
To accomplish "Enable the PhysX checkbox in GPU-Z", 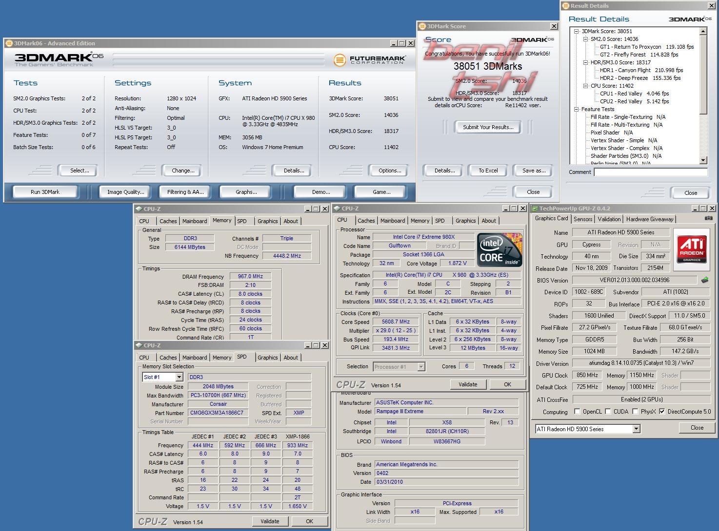I will [635, 412].
